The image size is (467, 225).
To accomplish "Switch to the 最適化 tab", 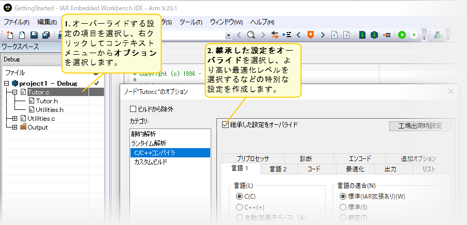I will coord(355,169).
